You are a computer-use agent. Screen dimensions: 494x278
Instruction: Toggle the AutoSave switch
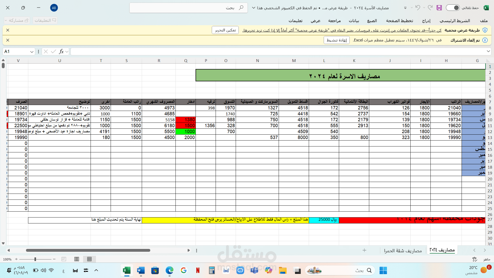(453, 8)
